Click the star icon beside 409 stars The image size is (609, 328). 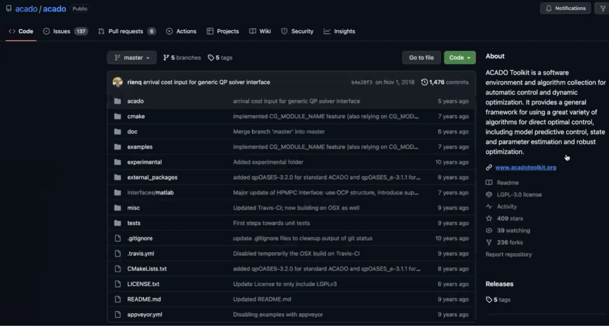(x=489, y=218)
